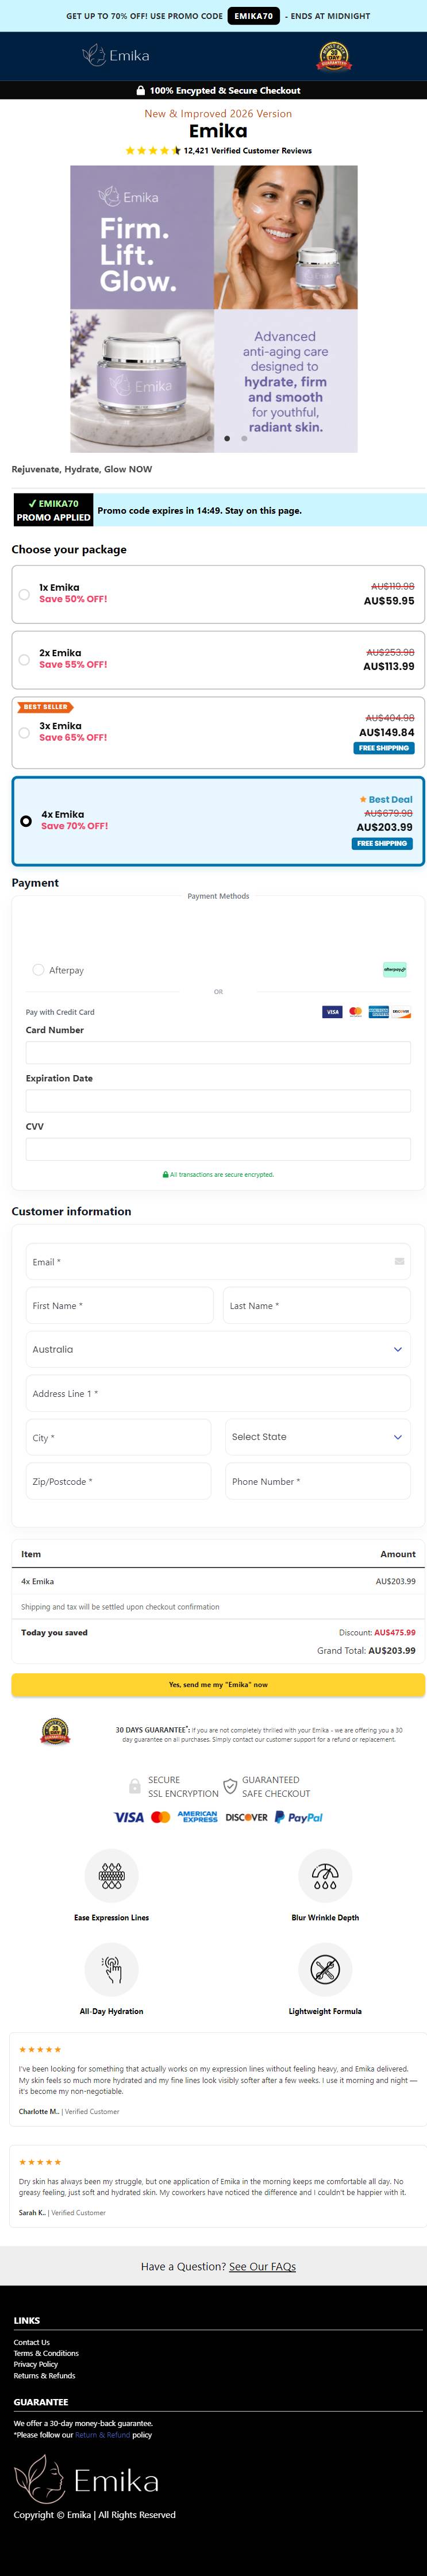Focus the CVV field
Viewport: 427px width, 2576px height.
pyautogui.click(x=218, y=1148)
